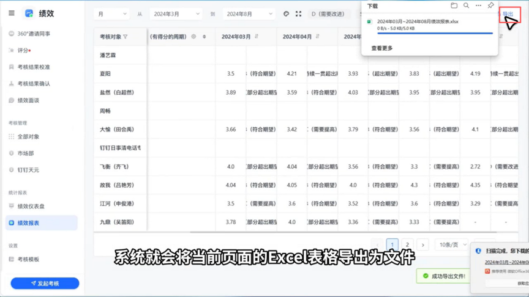
Task: Click 查看更多 in downloads panel
Action: tap(382, 48)
